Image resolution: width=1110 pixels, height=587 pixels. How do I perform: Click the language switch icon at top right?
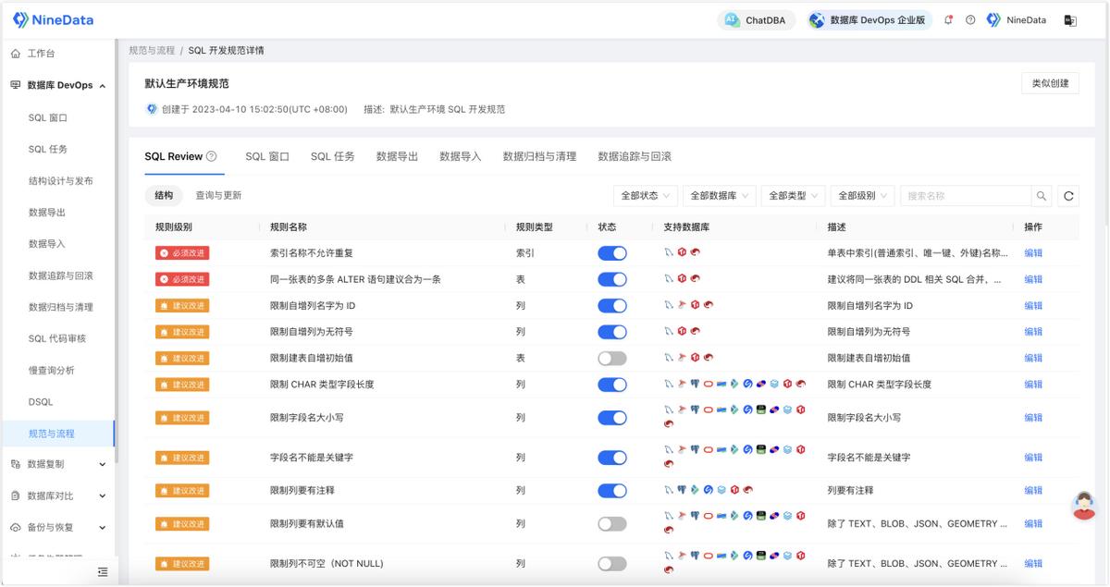pos(1070,20)
